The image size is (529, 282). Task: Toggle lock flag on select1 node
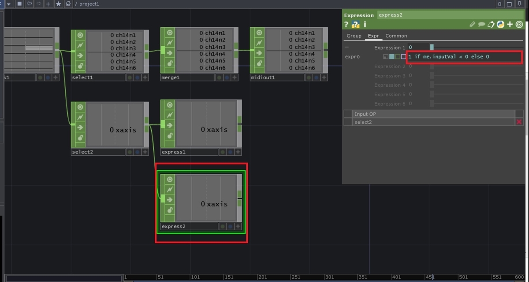coord(80,66)
